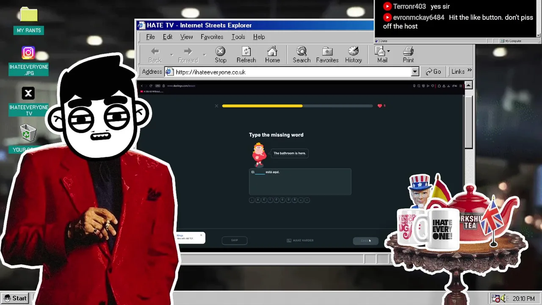The image size is (542, 305).
Task: Open the Favorites menu in the menu bar
Action: (212, 37)
